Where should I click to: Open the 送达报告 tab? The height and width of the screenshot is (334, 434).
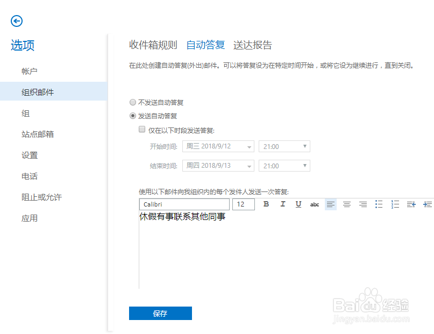(253, 45)
